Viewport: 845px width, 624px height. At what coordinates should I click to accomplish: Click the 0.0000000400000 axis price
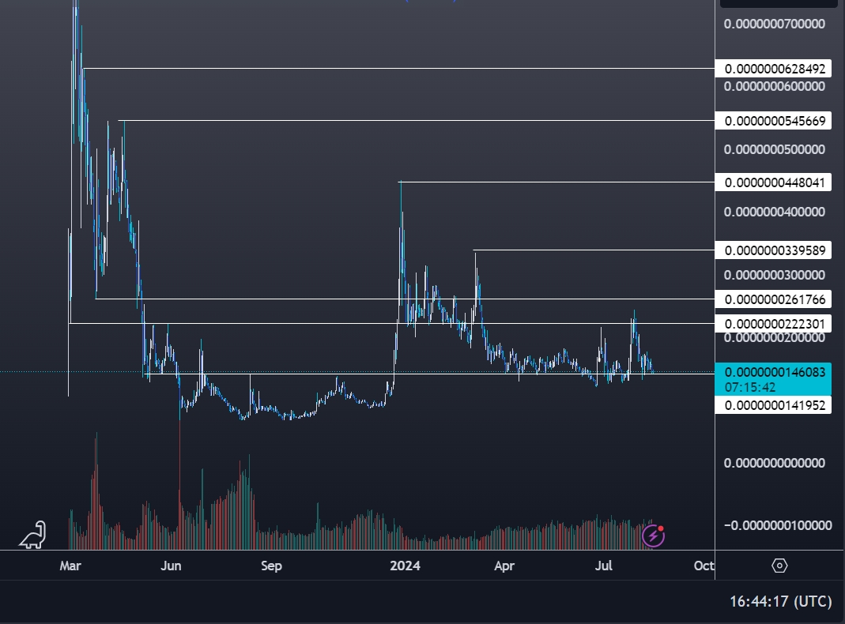tap(775, 212)
